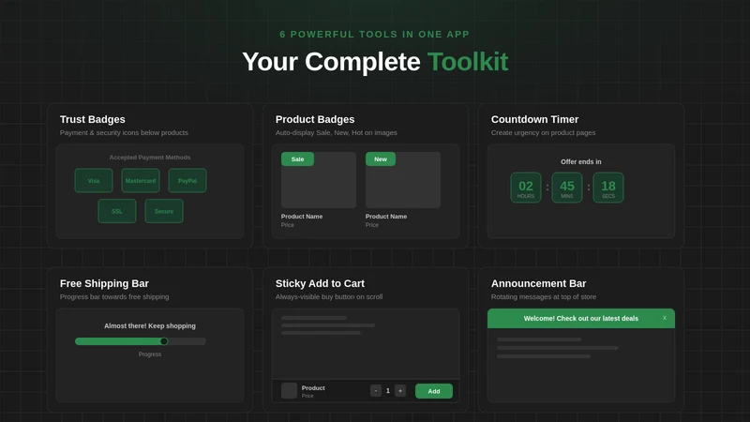Screen dimensions: 750x422
Task: Click the green New product badge
Action: 381,158
